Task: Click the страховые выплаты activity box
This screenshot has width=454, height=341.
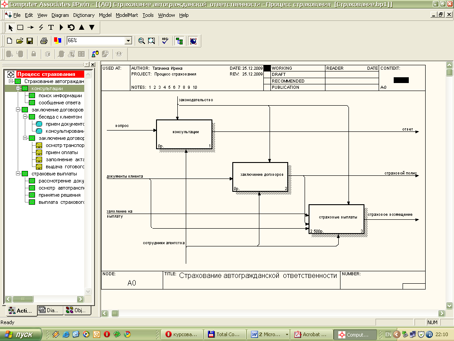Action: pos(337,219)
